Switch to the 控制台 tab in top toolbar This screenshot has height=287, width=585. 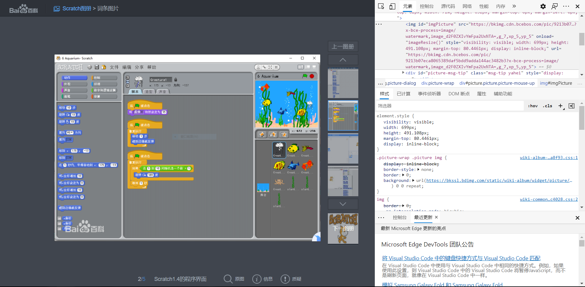click(427, 6)
